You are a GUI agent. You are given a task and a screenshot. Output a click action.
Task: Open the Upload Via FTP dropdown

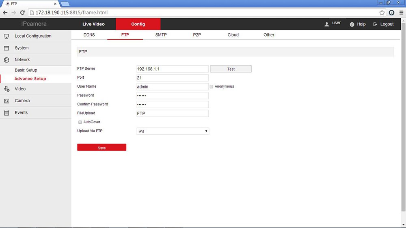(x=173, y=131)
